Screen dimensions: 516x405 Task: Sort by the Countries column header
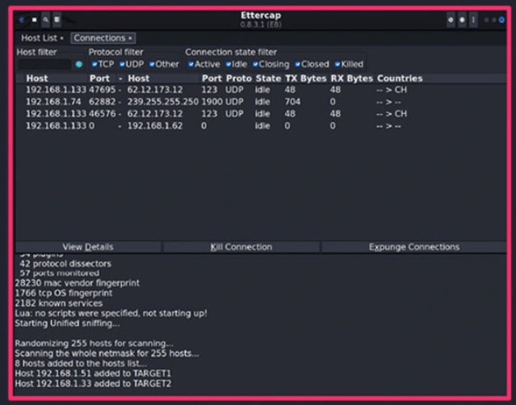[x=400, y=78]
